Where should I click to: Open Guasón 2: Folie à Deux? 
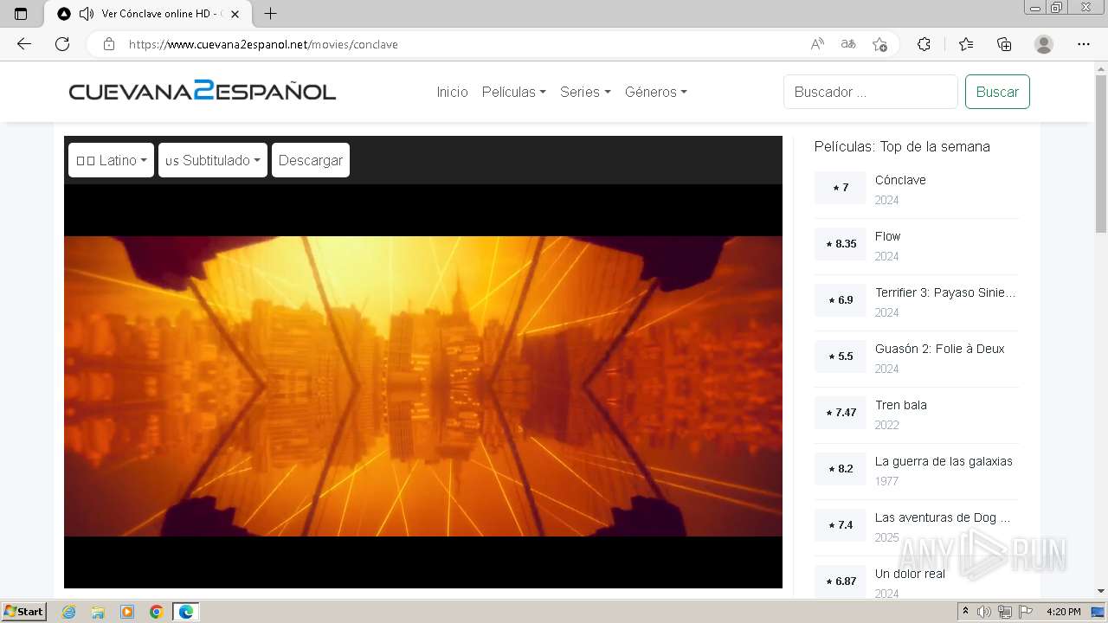pyautogui.click(x=939, y=349)
